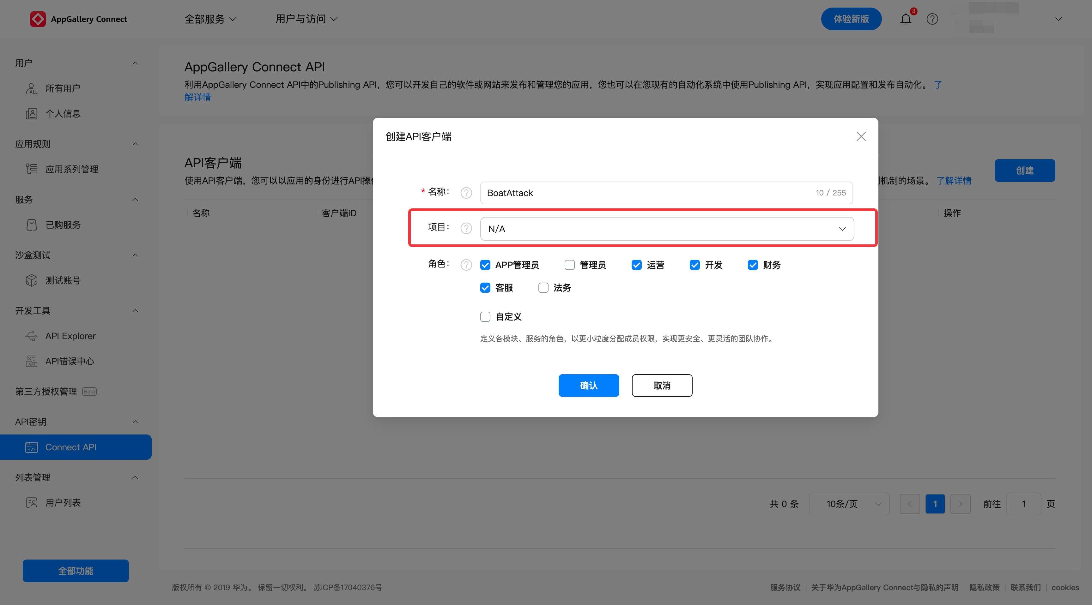
Task: Open the 用户与访问 top menu
Action: [306, 19]
